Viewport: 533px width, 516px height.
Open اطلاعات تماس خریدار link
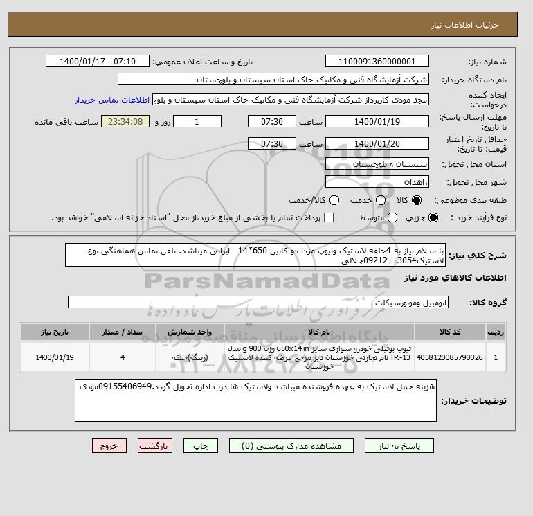112,100
